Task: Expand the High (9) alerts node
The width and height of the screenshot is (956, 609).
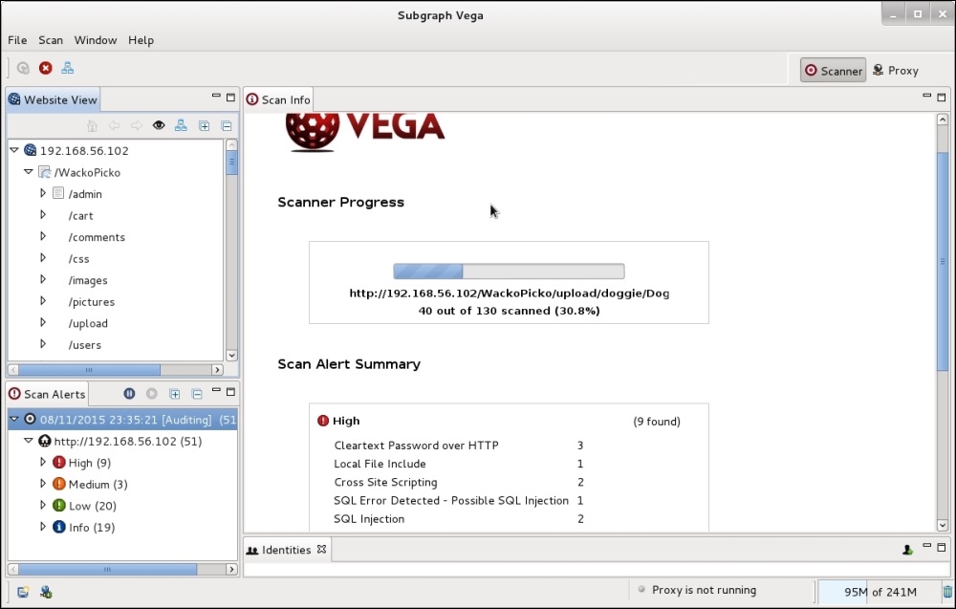Action: pyautogui.click(x=43, y=462)
